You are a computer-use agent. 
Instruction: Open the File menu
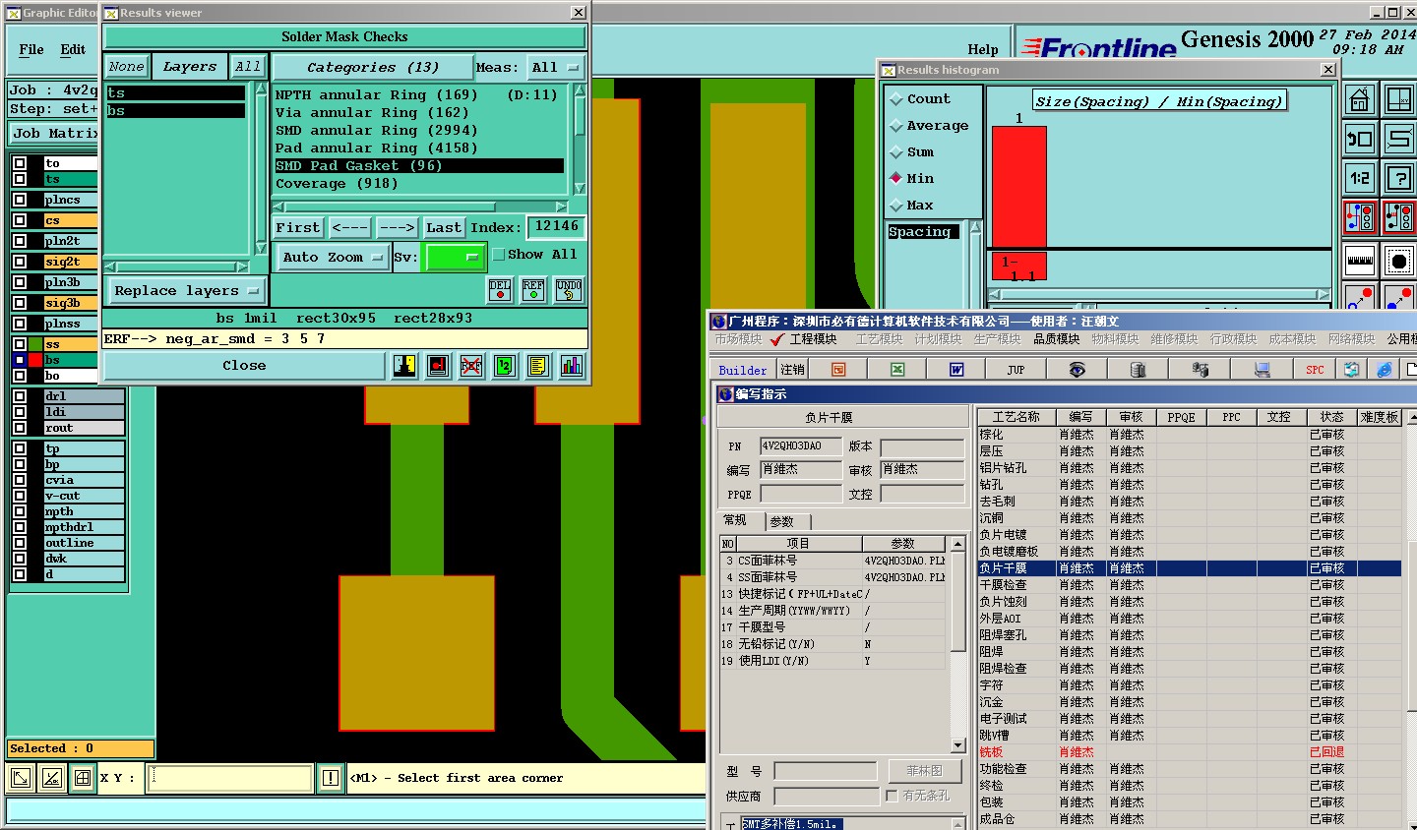[31, 49]
